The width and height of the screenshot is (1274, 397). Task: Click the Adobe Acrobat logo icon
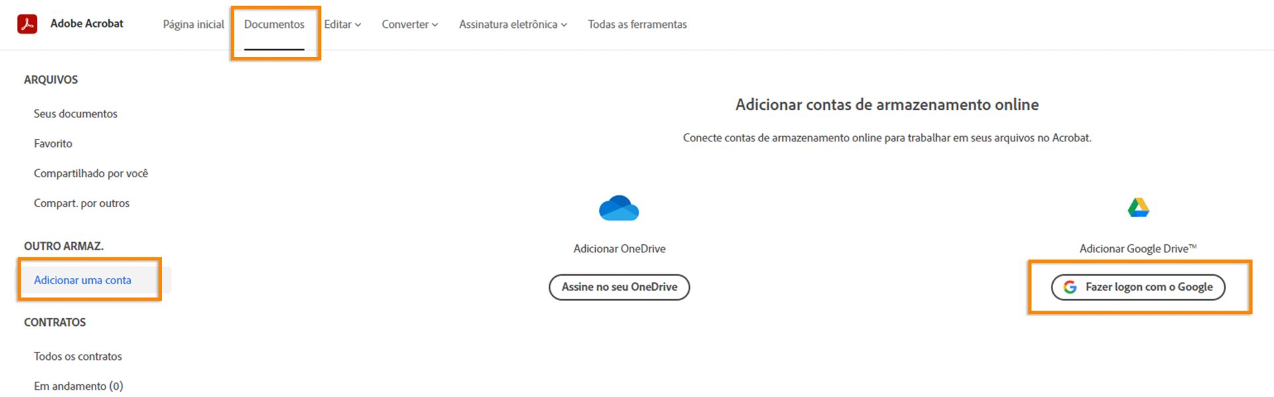[27, 24]
